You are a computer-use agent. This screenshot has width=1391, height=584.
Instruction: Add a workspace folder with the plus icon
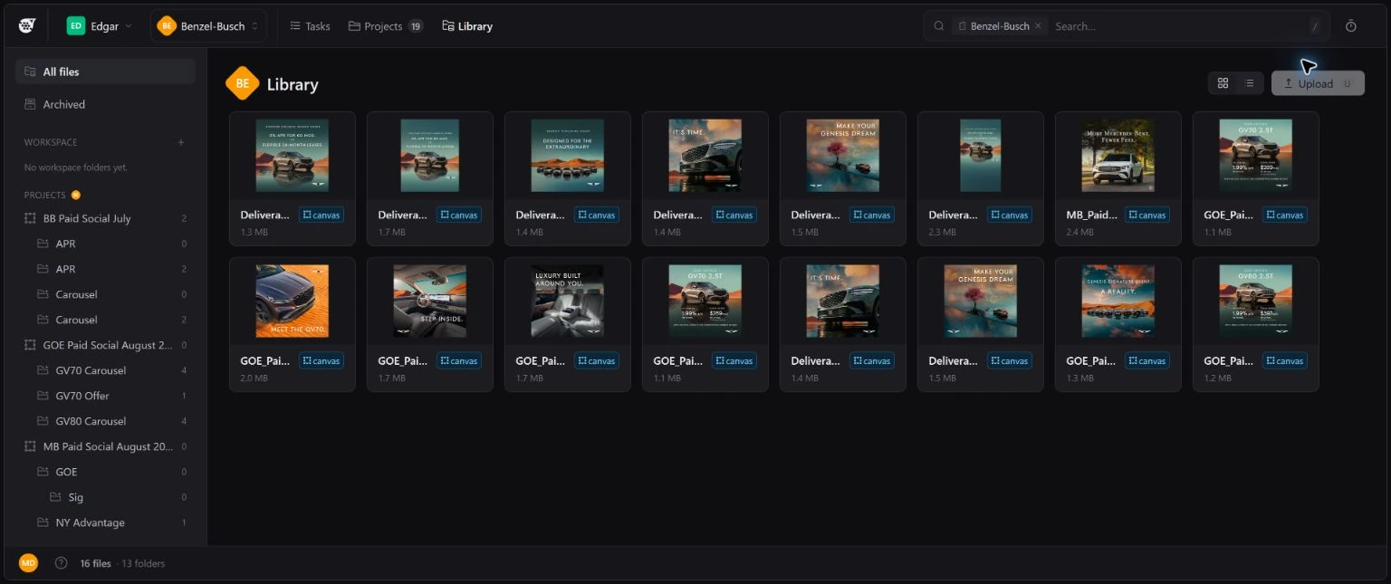click(181, 142)
